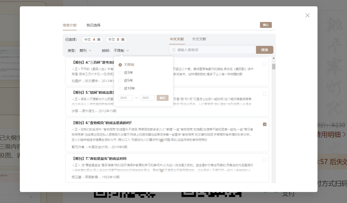
Task: Click the end year field 2025
Action: 147,98
